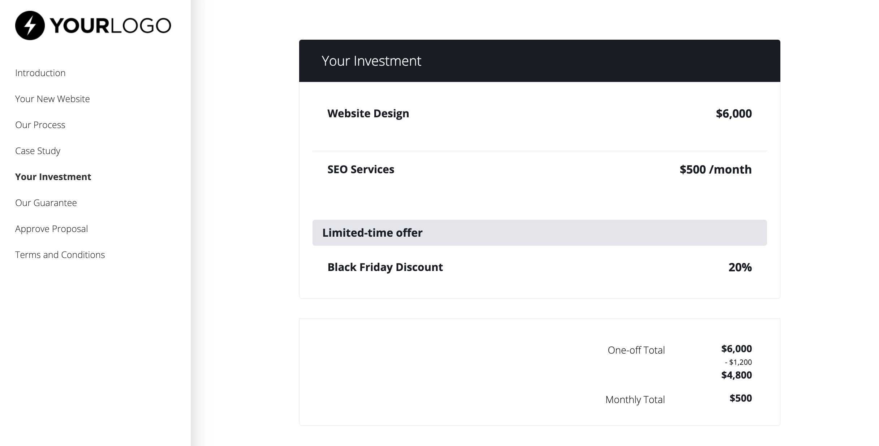Click the lightning bolt logo icon

(x=30, y=26)
